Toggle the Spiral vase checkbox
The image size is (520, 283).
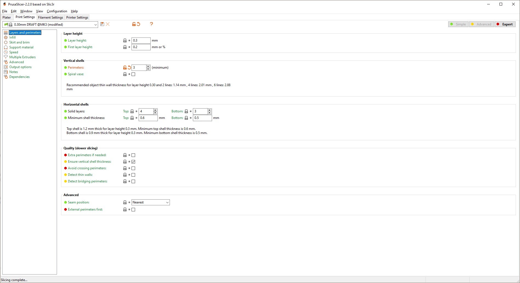[133, 74]
